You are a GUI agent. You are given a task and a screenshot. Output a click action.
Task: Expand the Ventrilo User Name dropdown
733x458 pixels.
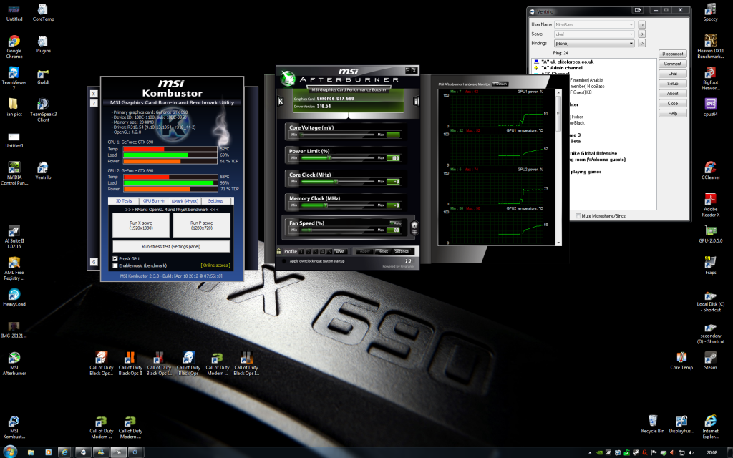click(x=631, y=24)
